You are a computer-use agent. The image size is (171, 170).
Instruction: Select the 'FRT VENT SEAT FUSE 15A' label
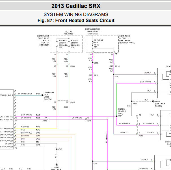[x=98, y=43]
